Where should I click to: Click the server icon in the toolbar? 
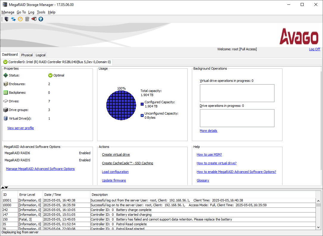click(x=6, y=19)
